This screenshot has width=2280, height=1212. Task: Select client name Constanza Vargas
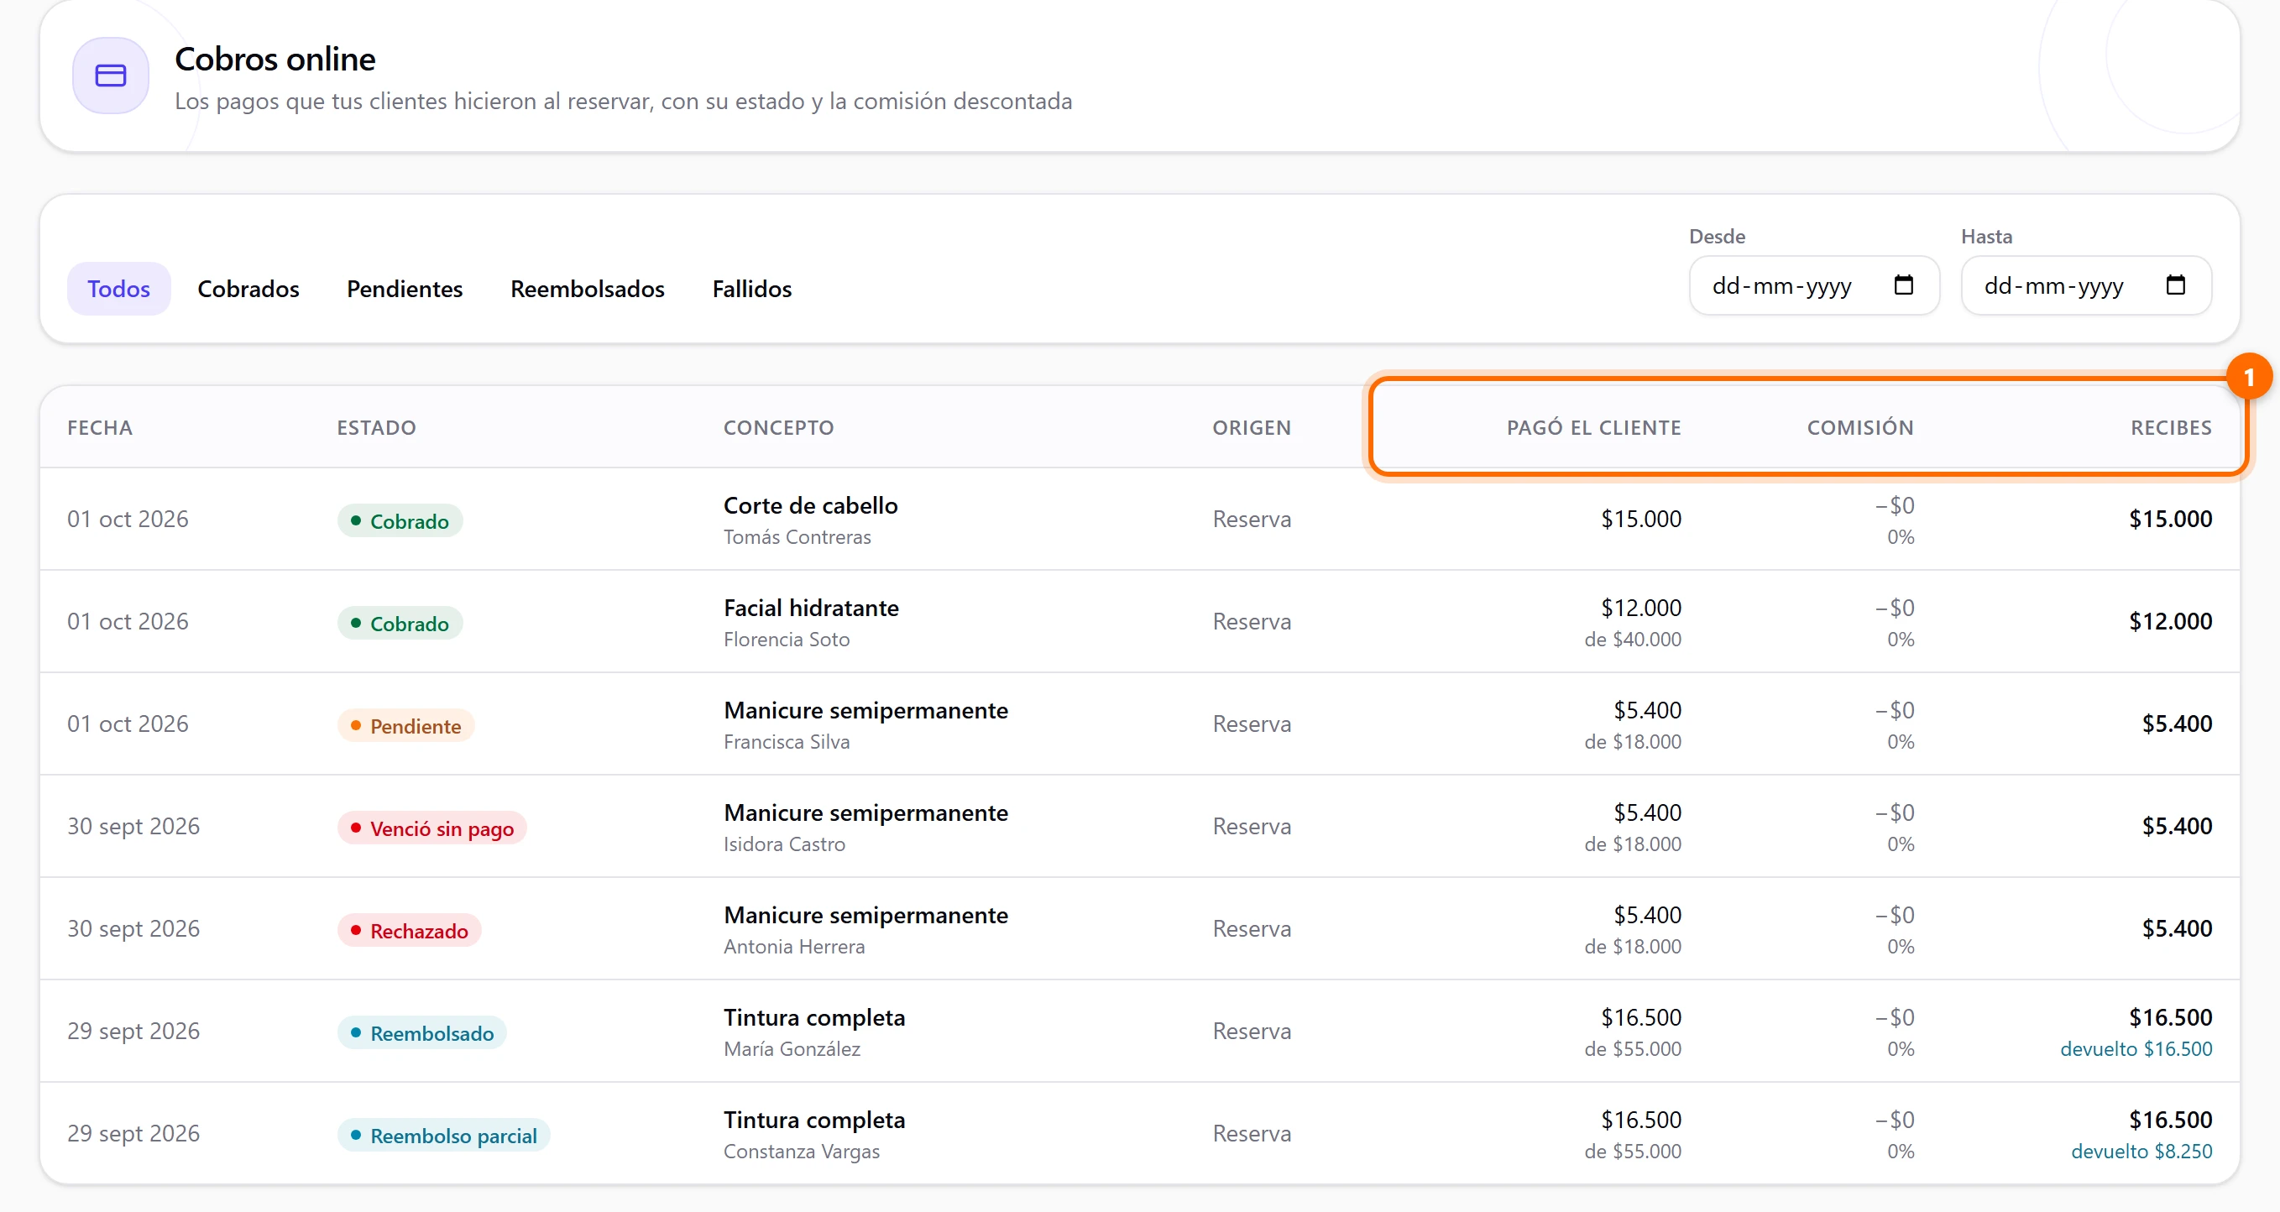(x=801, y=1152)
